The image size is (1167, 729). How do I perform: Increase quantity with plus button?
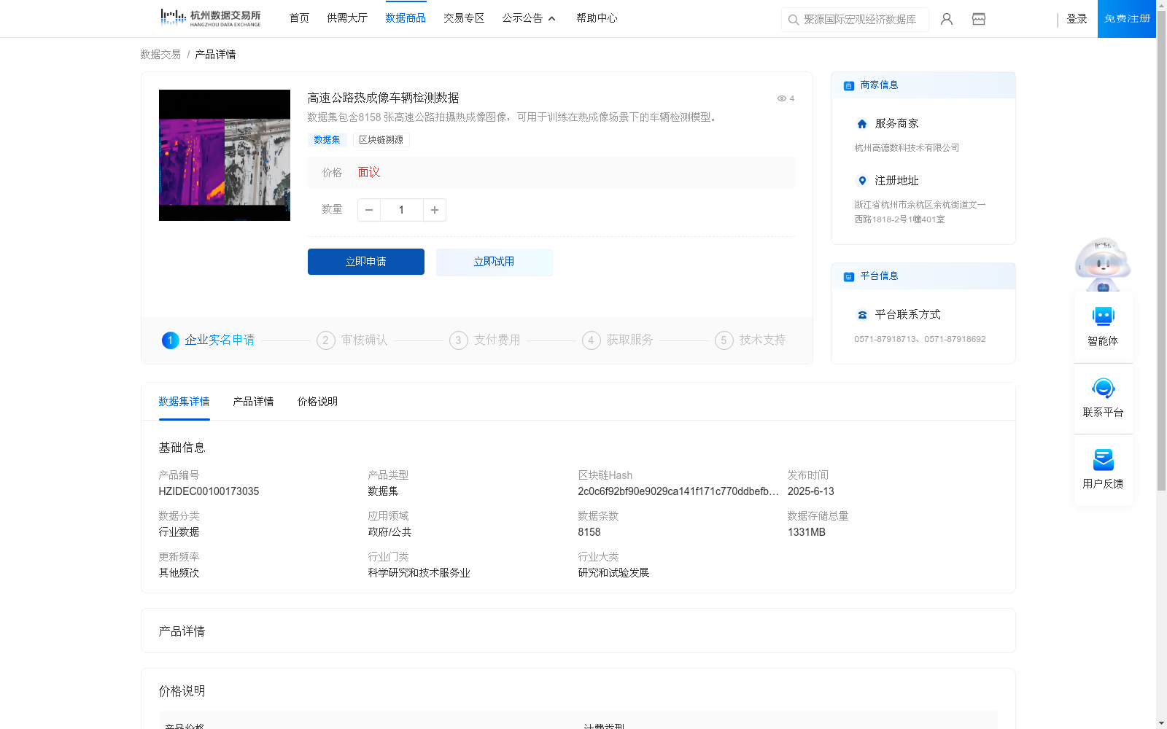[x=435, y=210]
